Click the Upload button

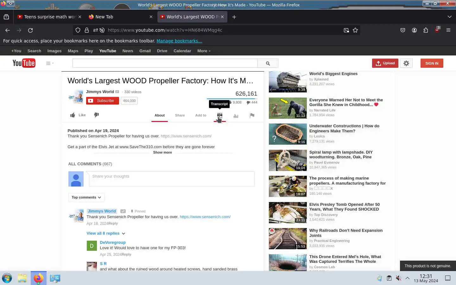point(385,63)
